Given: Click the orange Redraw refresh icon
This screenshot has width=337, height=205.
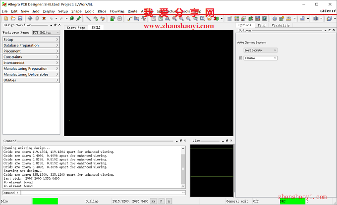Looking at the screenshot, I should click(x=209, y=19).
